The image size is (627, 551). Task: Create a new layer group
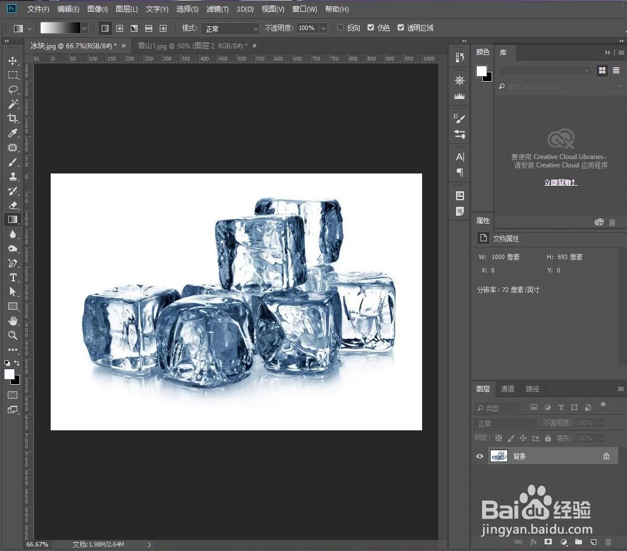click(x=579, y=542)
